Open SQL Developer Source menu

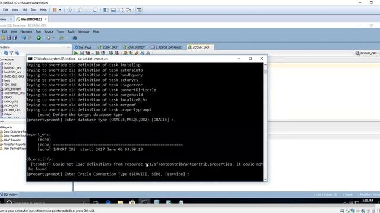[x=49, y=31]
